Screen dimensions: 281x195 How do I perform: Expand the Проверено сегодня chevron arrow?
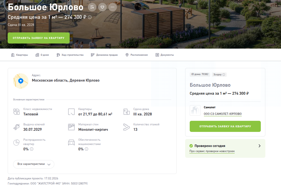(259, 146)
